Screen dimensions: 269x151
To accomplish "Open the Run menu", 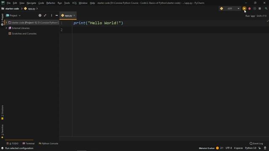I will coord(60,3).
